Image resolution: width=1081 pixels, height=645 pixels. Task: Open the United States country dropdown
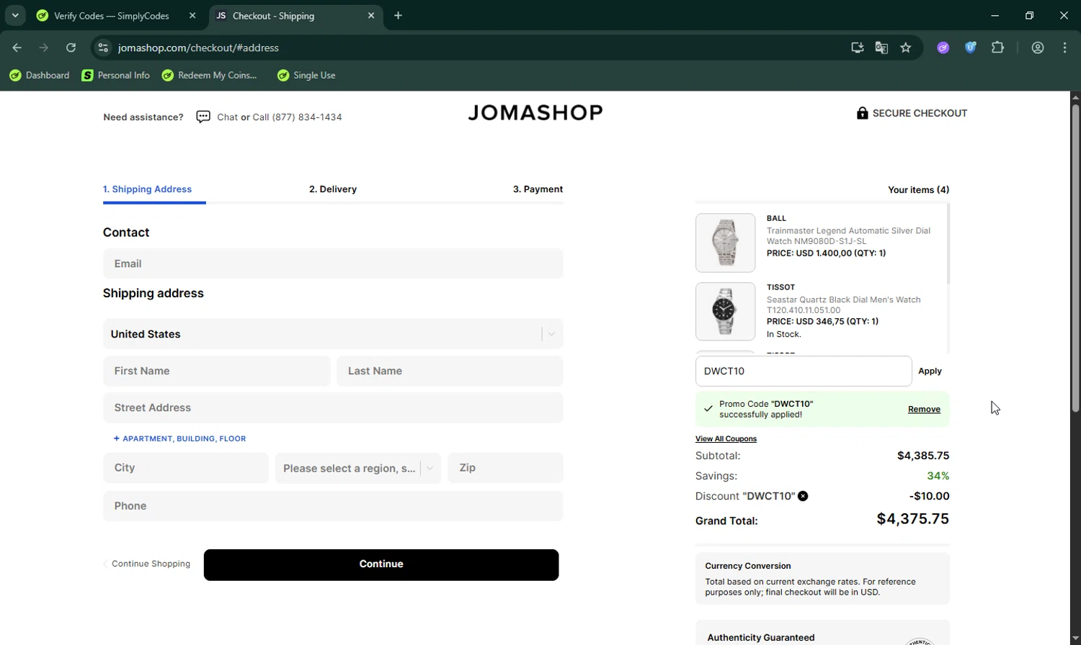(333, 334)
